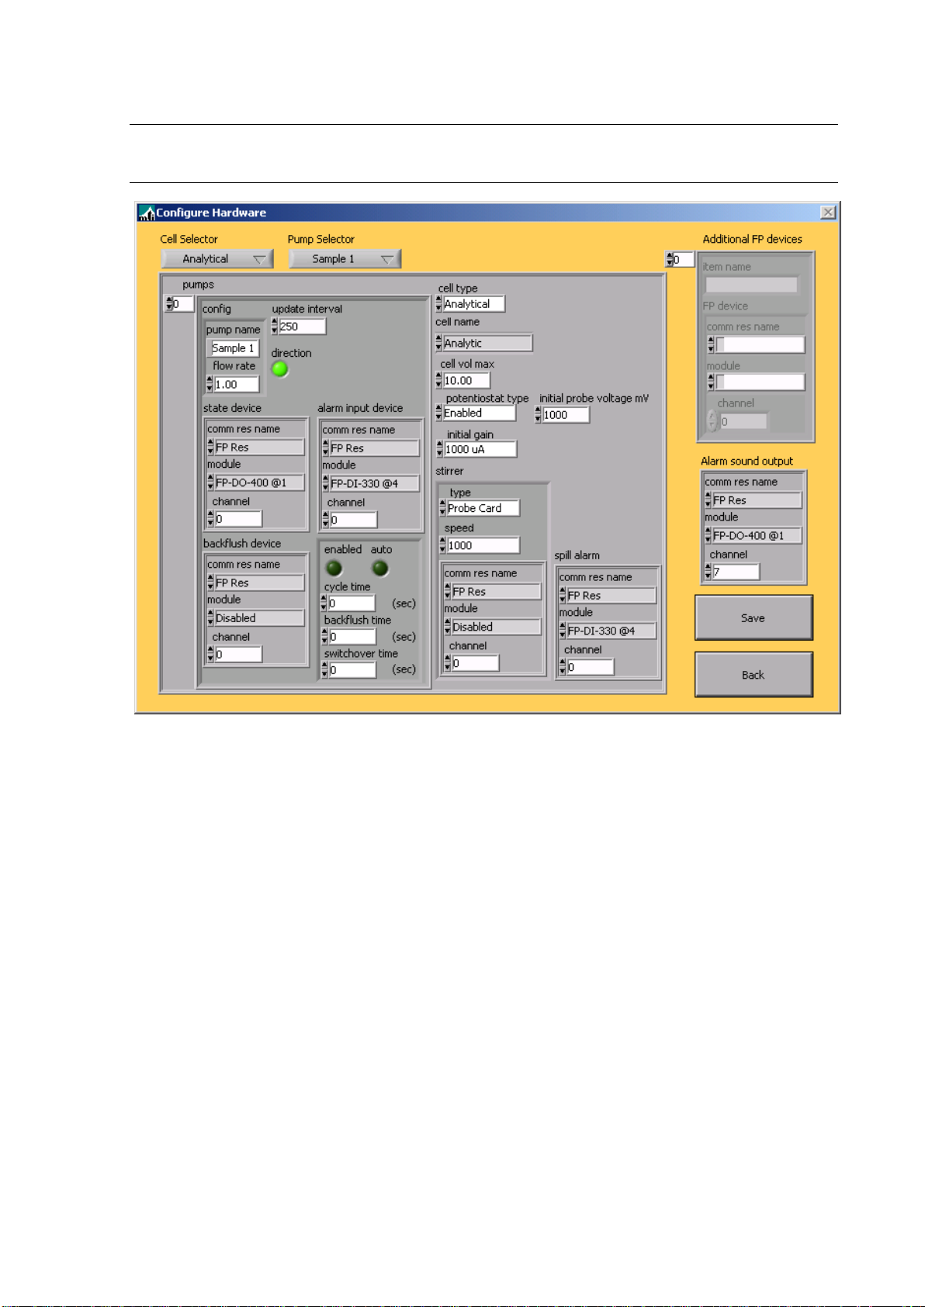Image resolution: width=925 pixels, height=1307 pixels.
Task: Close the Configure Hardware window
Action: (x=828, y=213)
